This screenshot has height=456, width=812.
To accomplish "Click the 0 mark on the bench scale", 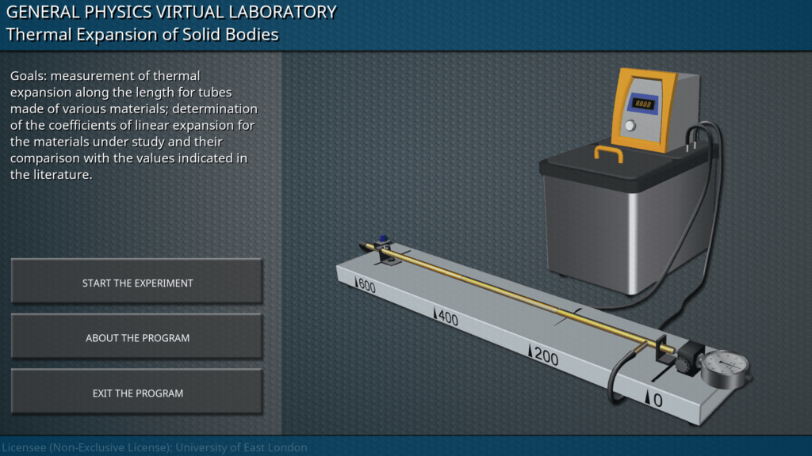I will point(654,400).
